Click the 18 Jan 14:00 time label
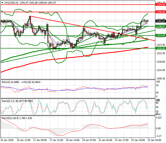The width and height of the screenshot is (166, 143). (x=73, y=140)
